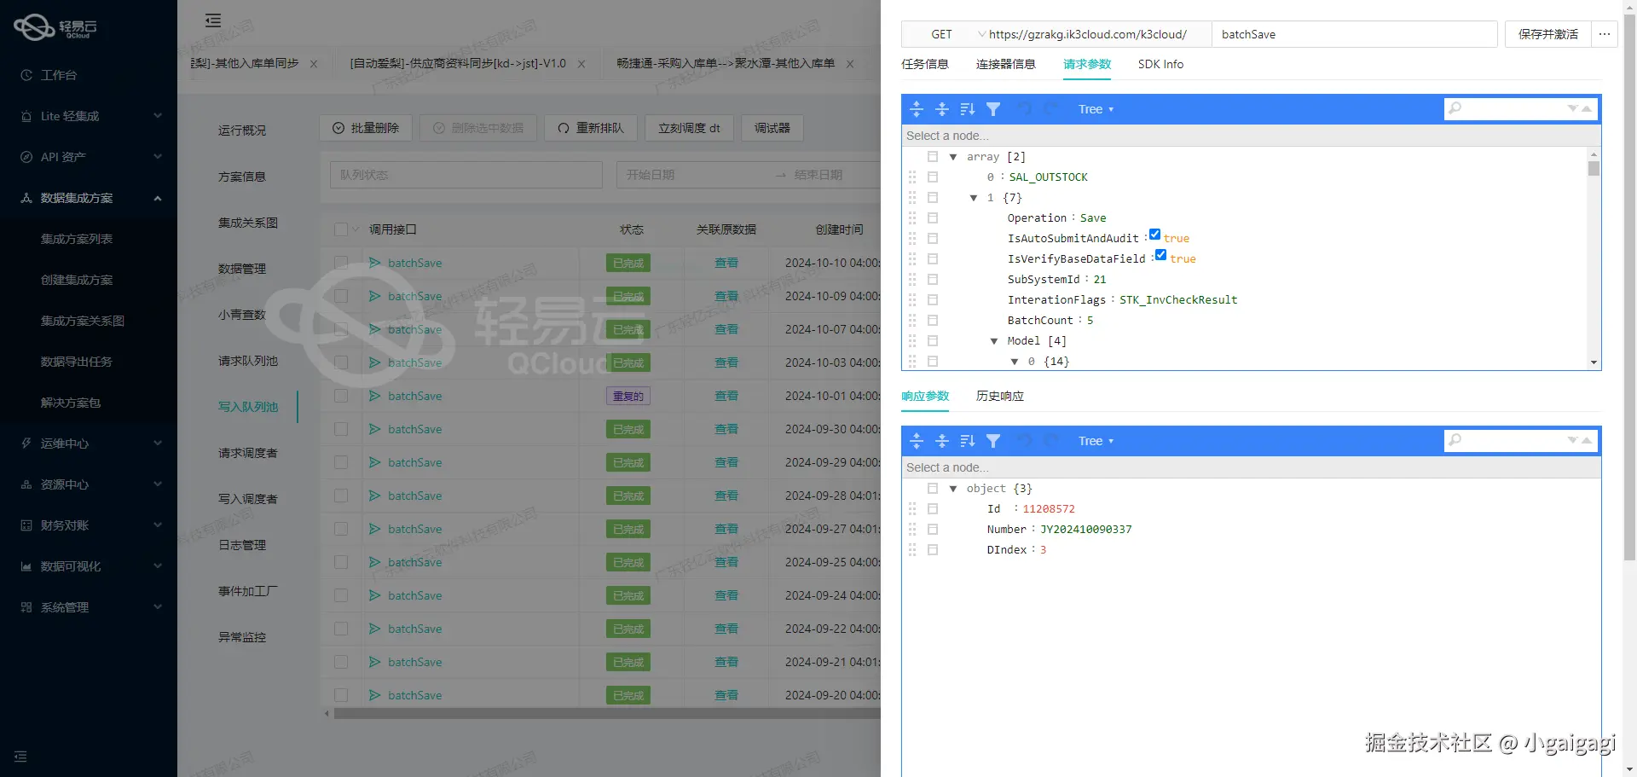The image size is (1637, 777).
Task: Apply a filter in the request parameters panel
Action: click(993, 109)
